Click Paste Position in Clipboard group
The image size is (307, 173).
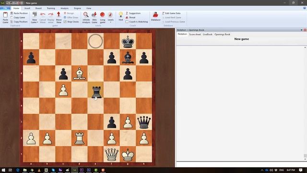19,13
